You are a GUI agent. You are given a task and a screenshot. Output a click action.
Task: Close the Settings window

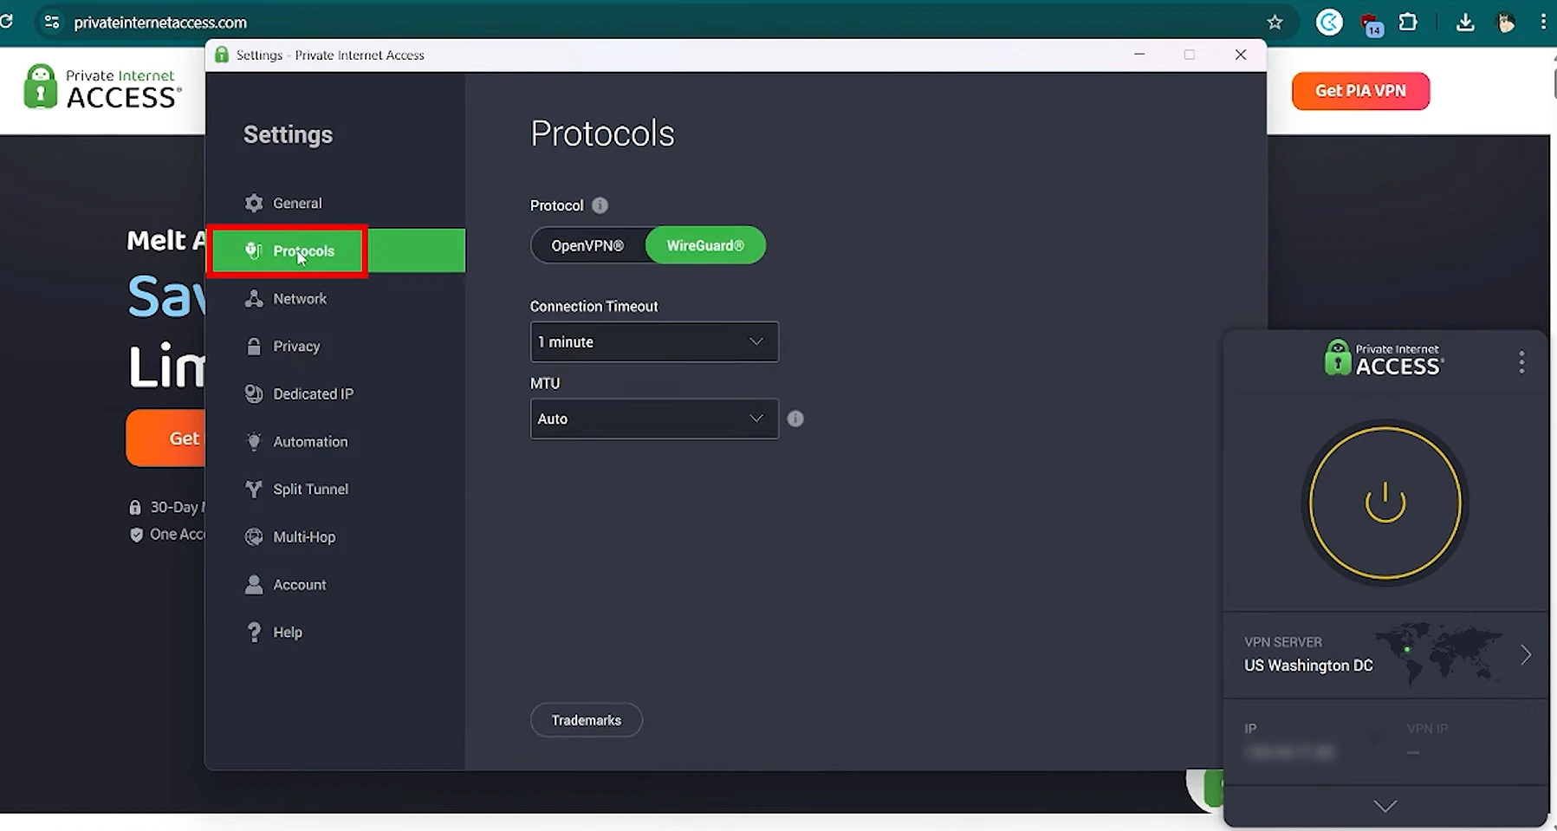(1241, 55)
